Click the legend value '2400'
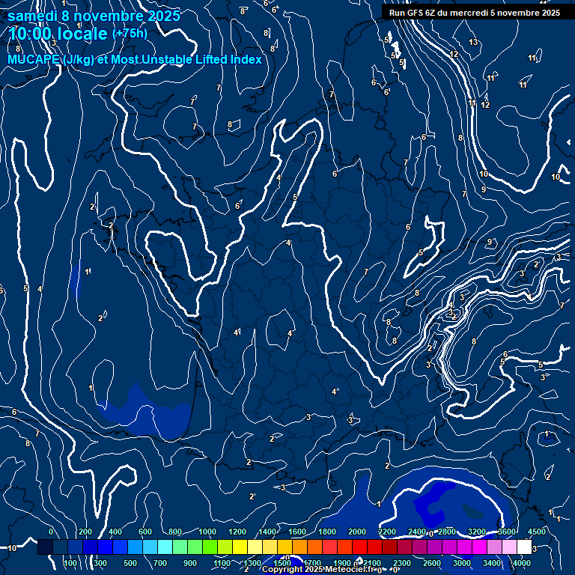Viewport: 575px width, 575px height. click(417, 532)
